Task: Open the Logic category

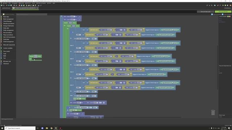Action: tap(5, 54)
